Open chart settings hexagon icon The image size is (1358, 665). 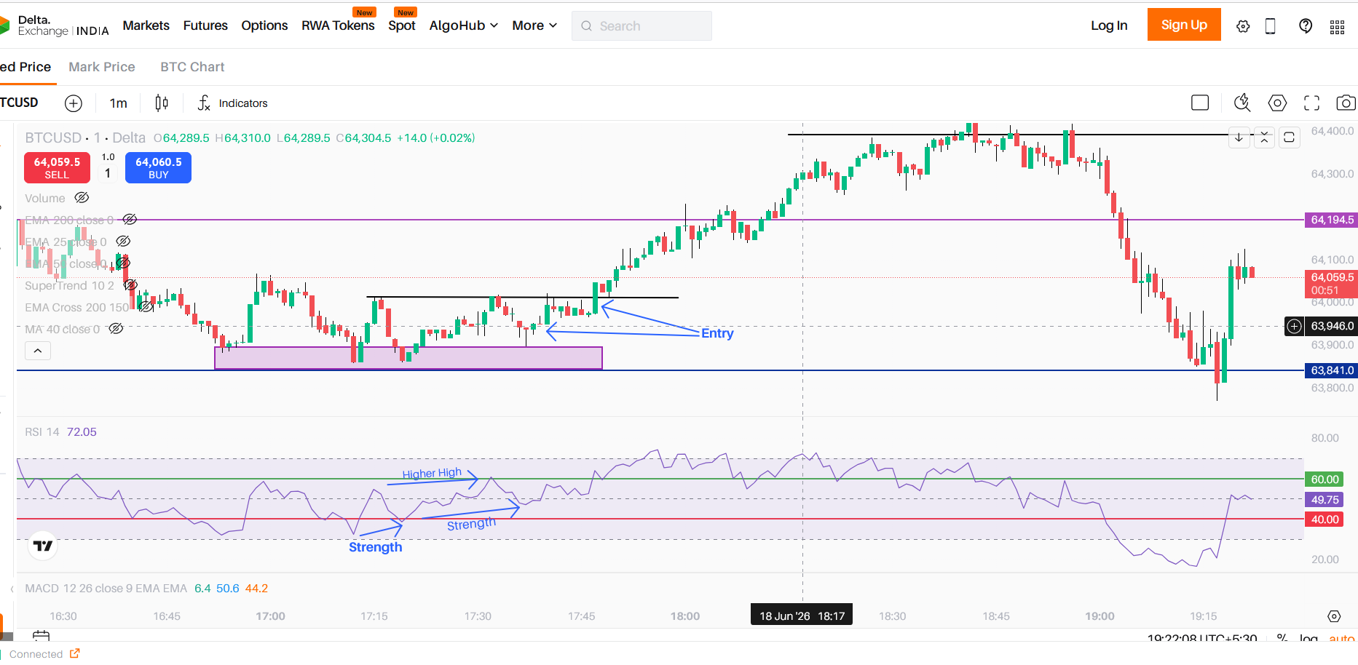click(x=1277, y=103)
